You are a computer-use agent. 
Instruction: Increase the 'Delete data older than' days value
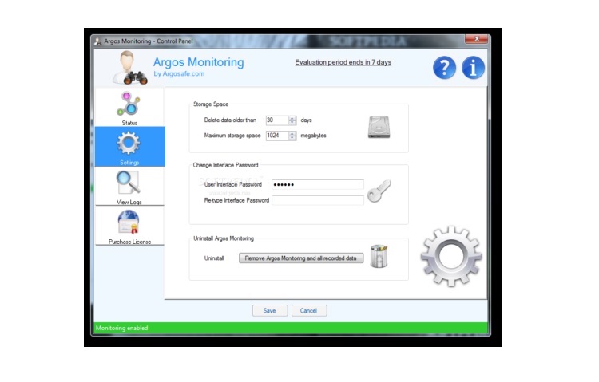292,118
